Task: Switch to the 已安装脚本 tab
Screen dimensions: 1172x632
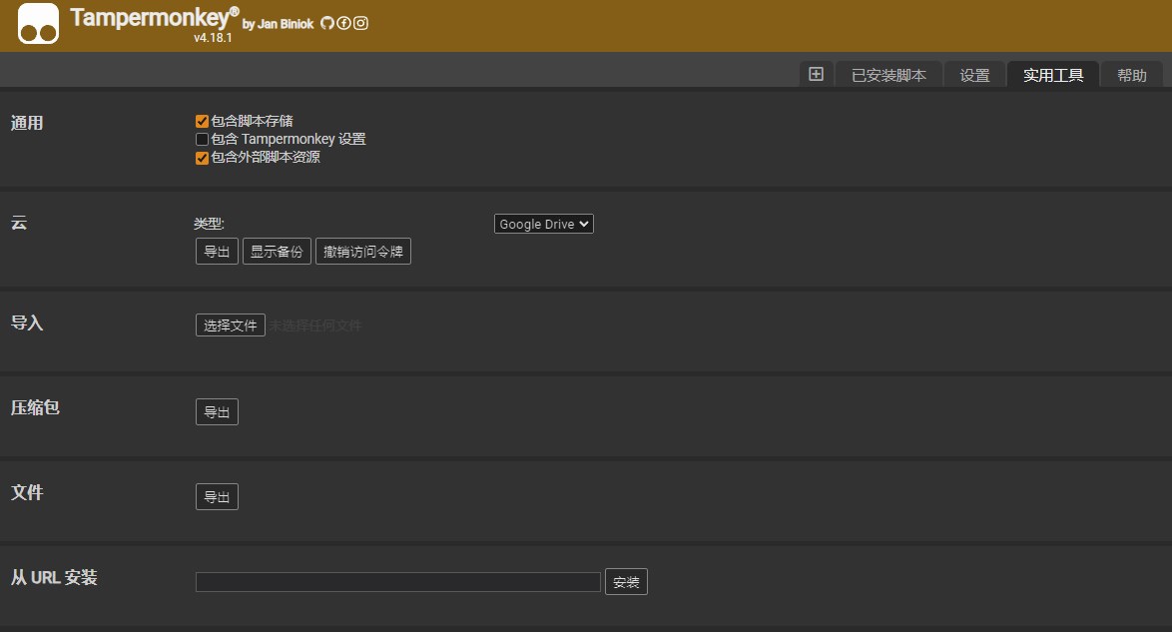Action: [x=888, y=75]
